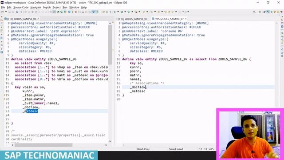284x160 pixels.
Task: Click '_docflow,' on line 17 in right editor
Action: pos(138,87)
